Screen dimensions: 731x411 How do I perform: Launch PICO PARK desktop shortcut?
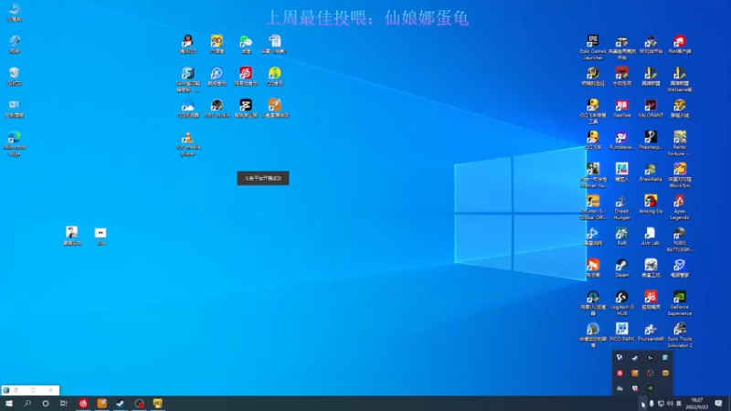[x=621, y=332]
